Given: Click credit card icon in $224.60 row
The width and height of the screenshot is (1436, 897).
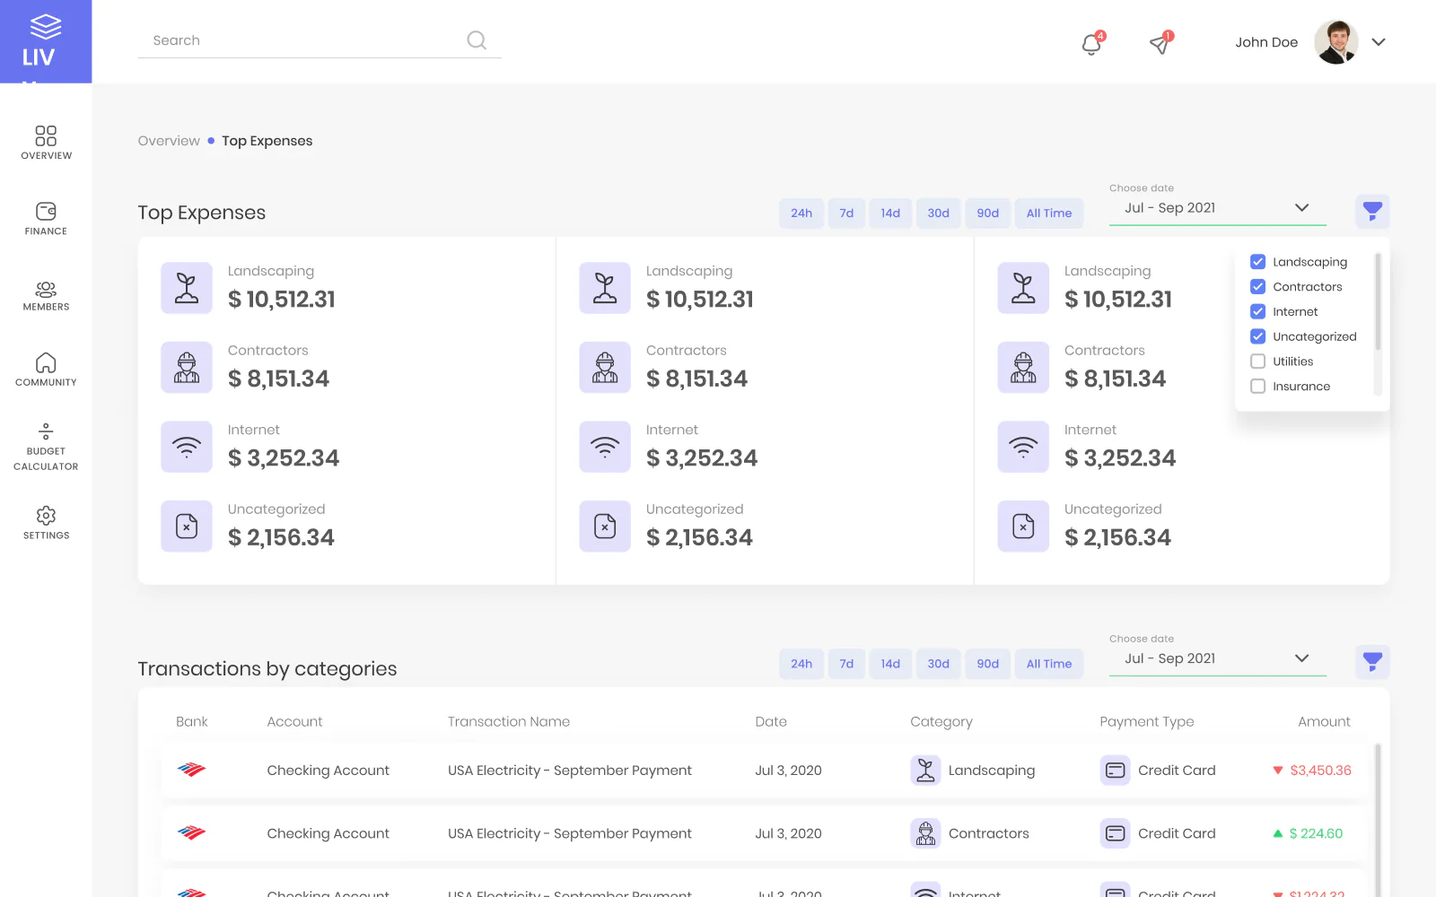Looking at the screenshot, I should 1115,833.
